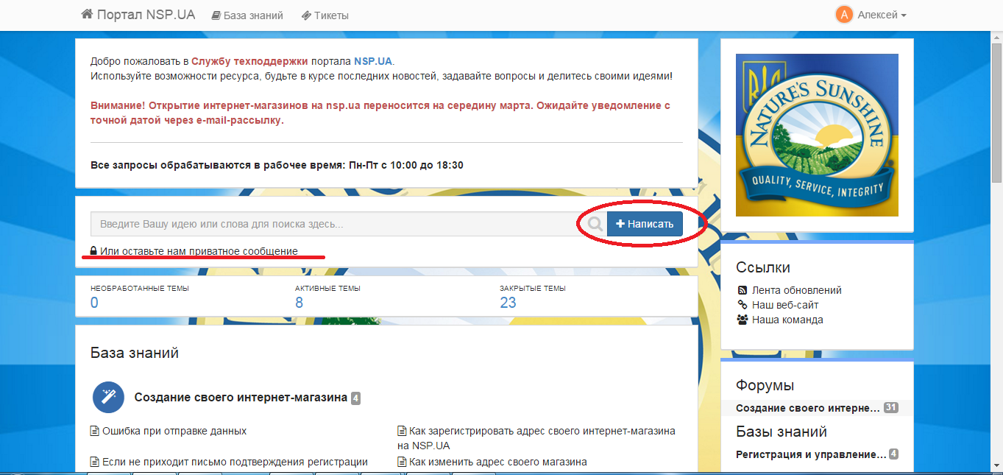Image resolution: width=1003 pixels, height=475 pixels.
Task: Click the Nature's Sunshine logo image
Action: click(817, 135)
